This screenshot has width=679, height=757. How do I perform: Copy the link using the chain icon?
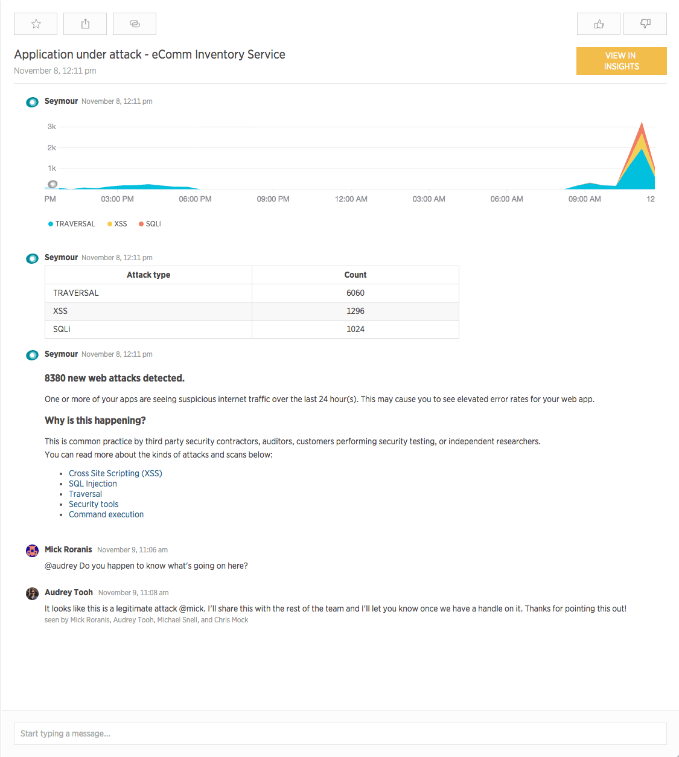pyautogui.click(x=135, y=24)
